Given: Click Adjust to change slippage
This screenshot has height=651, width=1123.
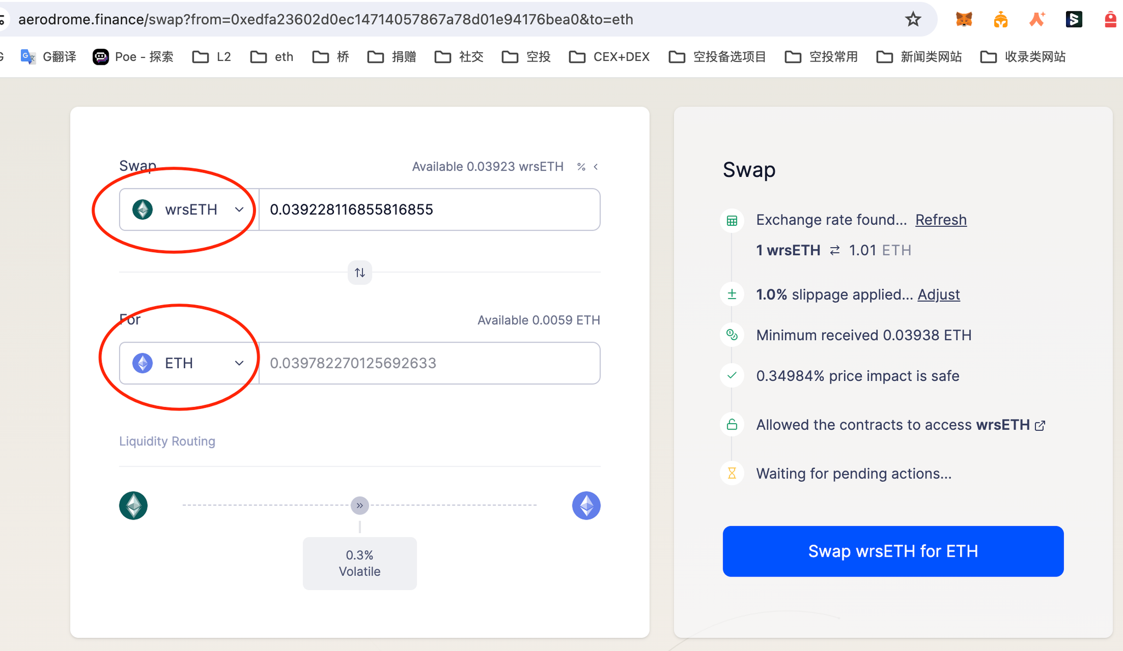Looking at the screenshot, I should pos(938,294).
